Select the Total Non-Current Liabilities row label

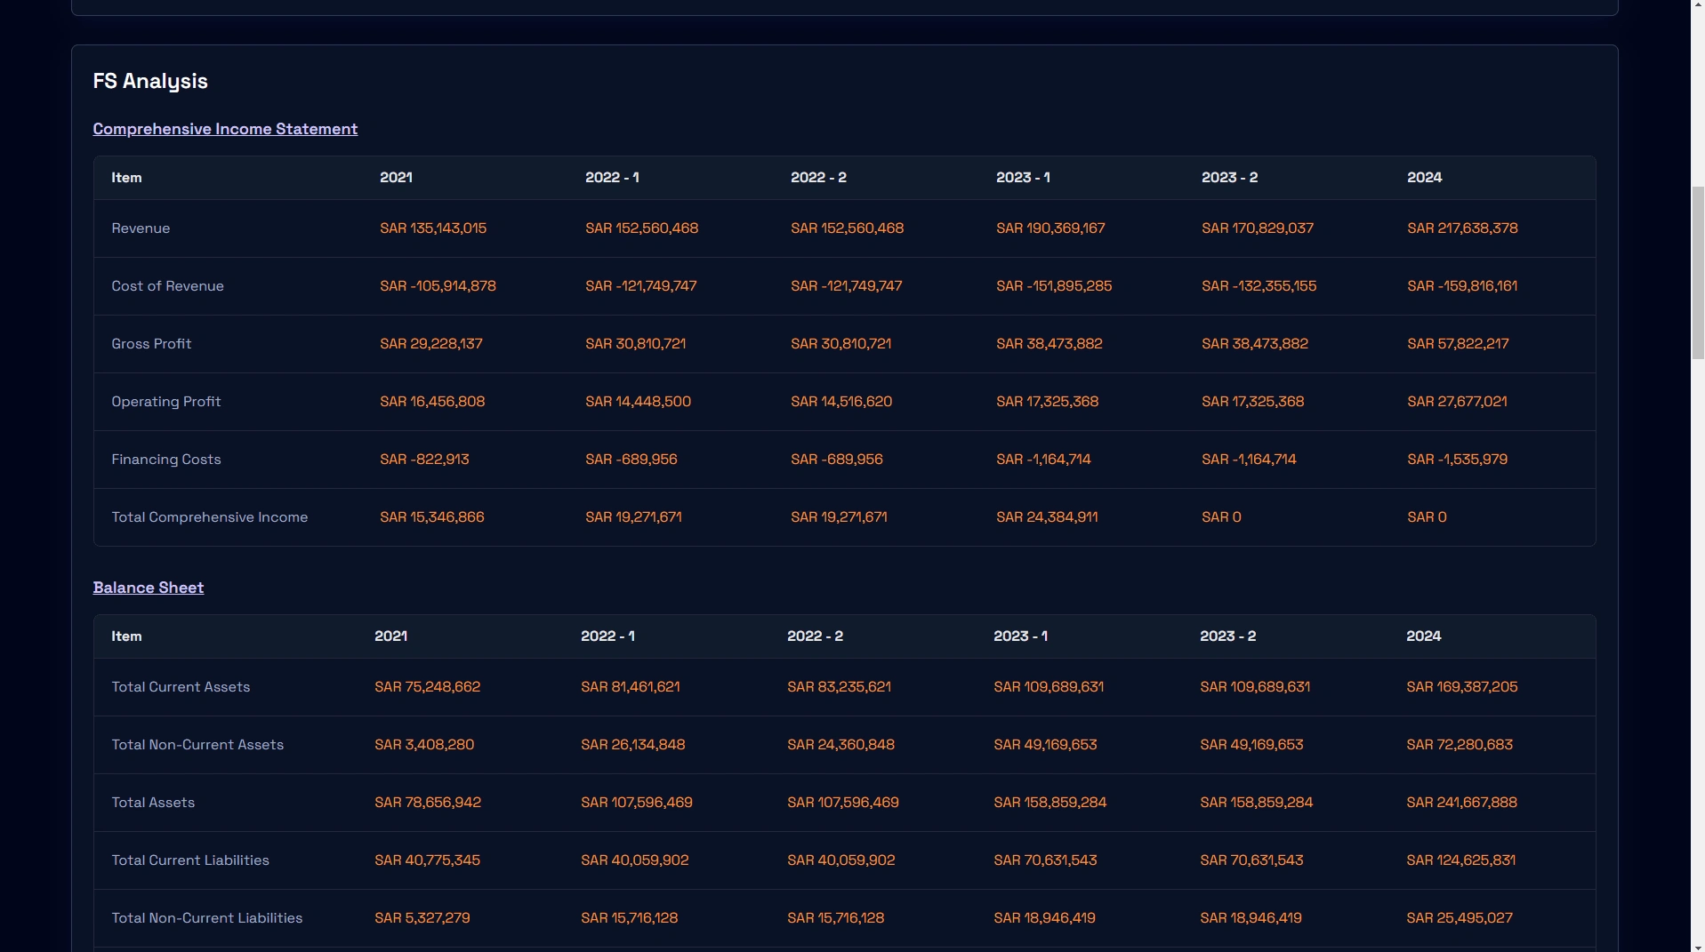click(207, 918)
